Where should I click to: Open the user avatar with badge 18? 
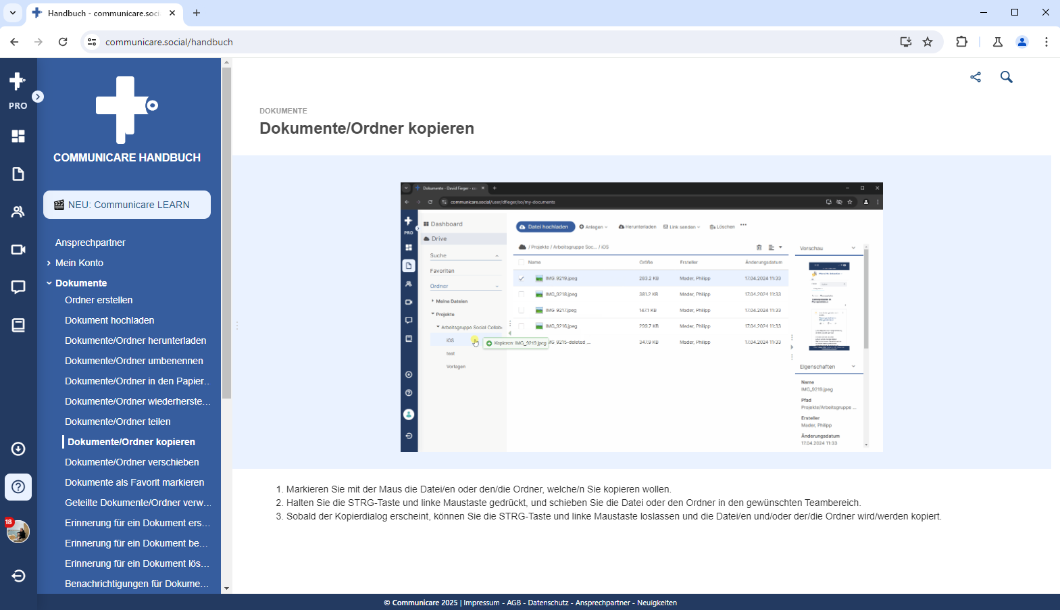pos(18,532)
